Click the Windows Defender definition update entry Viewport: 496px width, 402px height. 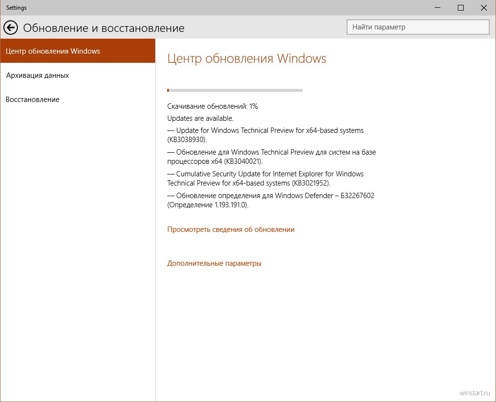tap(270, 200)
